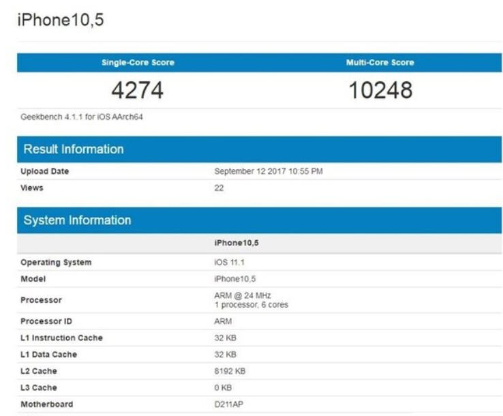This screenshot has height=416, width=503.
Task: Select the Model value iPhone10,5
Action: pyautogui.click(x=235, y=279)
